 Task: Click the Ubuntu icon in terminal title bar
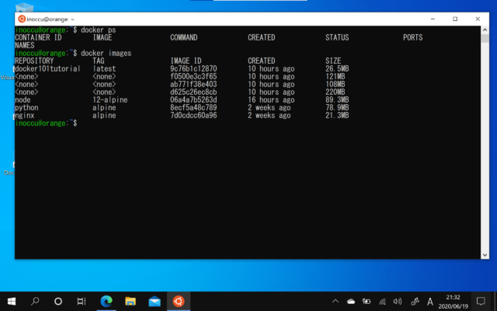tap(22, 19)
